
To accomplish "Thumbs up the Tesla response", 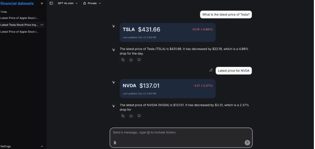I will click(131, 60).
